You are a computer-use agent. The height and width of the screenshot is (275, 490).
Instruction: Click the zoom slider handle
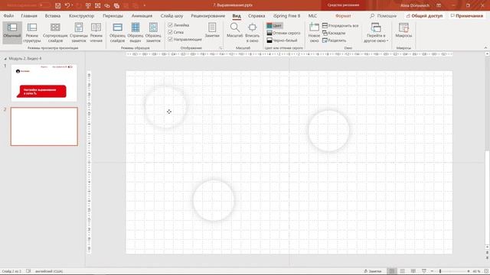click(x=440, y=271)
